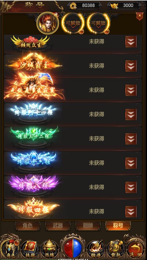The image size is (147, 260).
Task: Unlock the second 可解锁 character slot
Action: (x=98, y=23)
